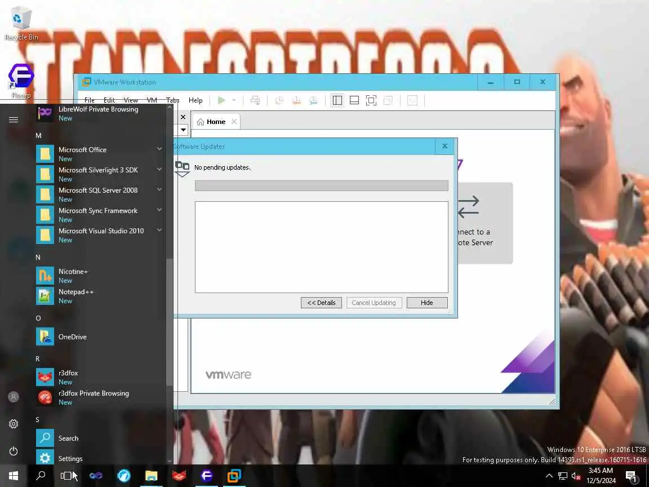Screen dimensions: 649x487
Task: Enter full screen mode icon
Action: click(371, 100)
